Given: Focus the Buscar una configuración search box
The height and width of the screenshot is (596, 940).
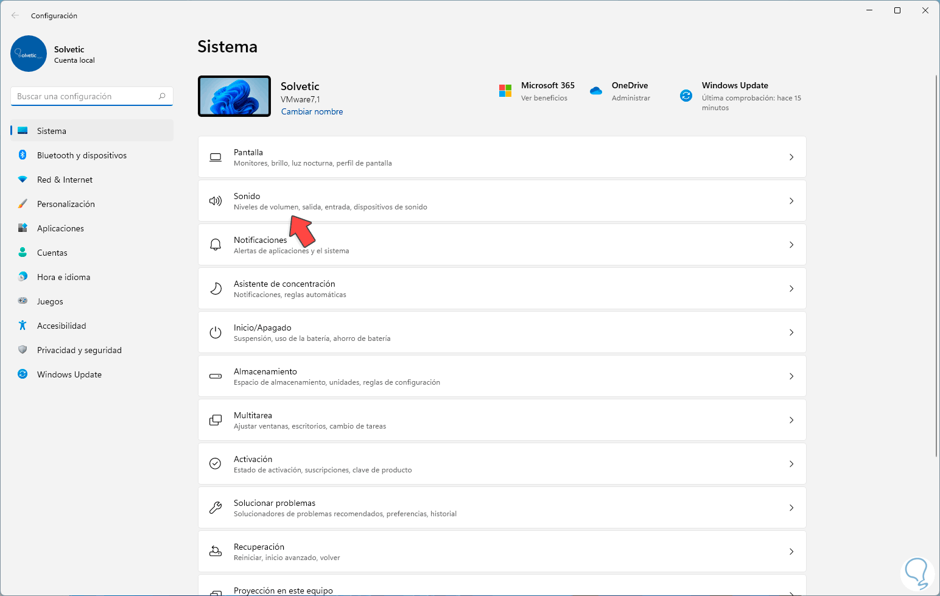Looking at the screenshot, I should point(85,96).
